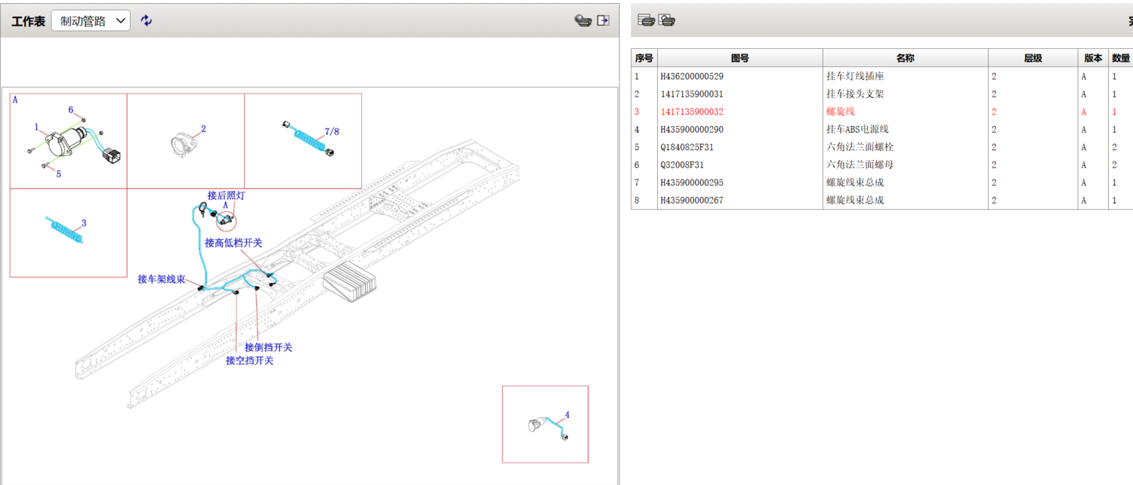The height and width of the screenshot is (485, 1133).
Task: Click callout 7/8 on spiral harness
Action: pos(332,131)
